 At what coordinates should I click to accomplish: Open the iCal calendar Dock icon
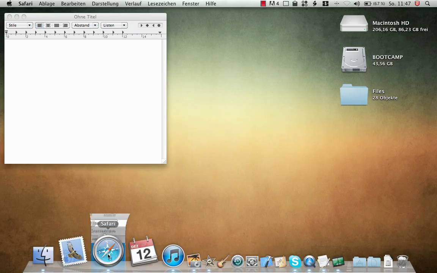click(143, 251)
